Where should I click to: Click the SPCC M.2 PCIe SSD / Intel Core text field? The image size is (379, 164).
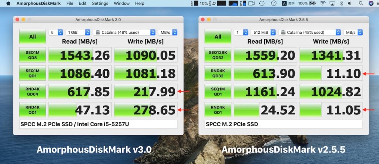[x=98, y=124]
